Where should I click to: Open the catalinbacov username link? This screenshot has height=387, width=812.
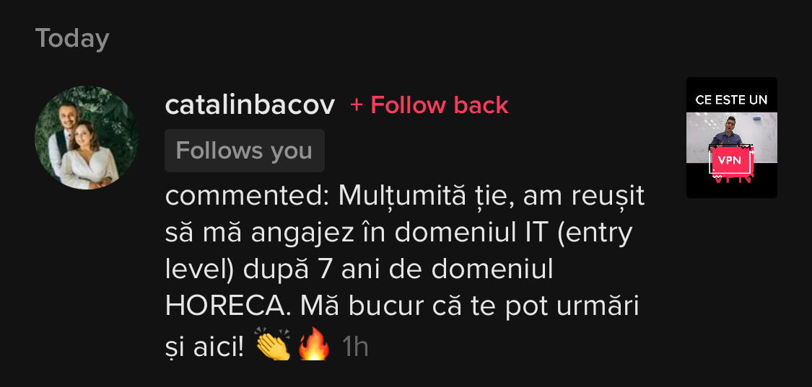250,105
